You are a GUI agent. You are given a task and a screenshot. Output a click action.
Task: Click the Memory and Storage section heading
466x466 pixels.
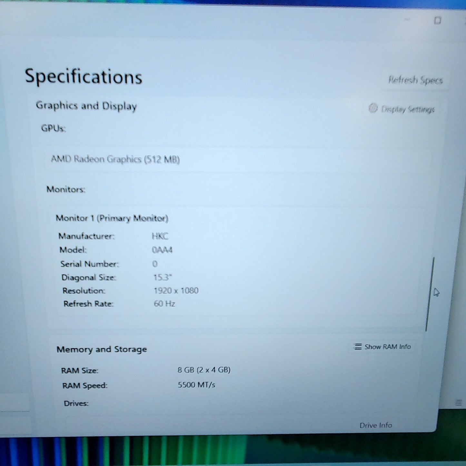[102, 349]
